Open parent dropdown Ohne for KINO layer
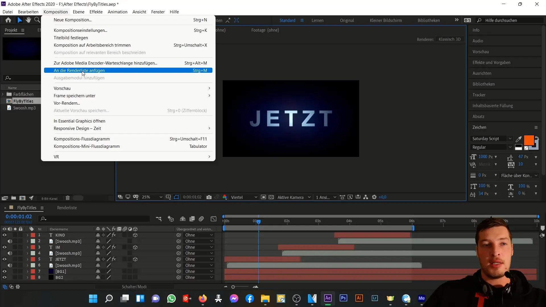Screen dimensions: 546x307 point(199,235)
